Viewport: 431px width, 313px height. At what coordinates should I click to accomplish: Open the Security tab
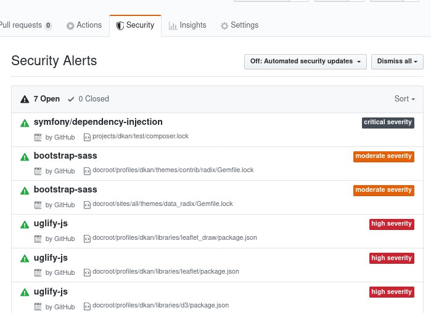click(x=135, y=25)
